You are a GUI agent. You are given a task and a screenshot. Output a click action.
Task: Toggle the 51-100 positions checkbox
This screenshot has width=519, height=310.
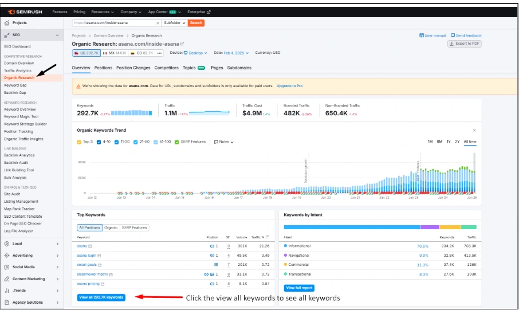[156, 142]
